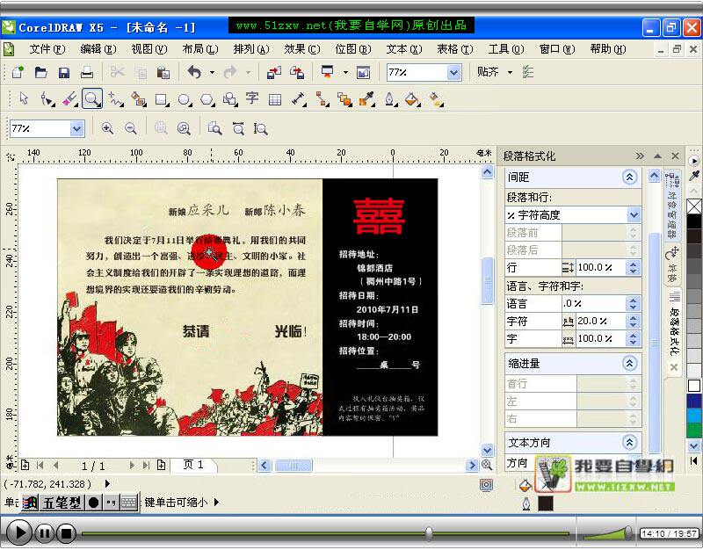Screen dimensions: 703x550
Task: Open the 77% zoom dropdown in standard toolbar
Action: pyautogui.click(x=454, y=72)
